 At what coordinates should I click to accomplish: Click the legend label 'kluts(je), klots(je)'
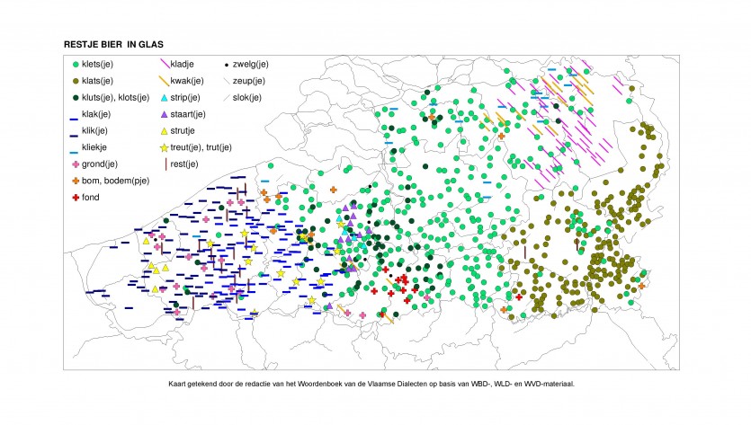click(115, 98)
